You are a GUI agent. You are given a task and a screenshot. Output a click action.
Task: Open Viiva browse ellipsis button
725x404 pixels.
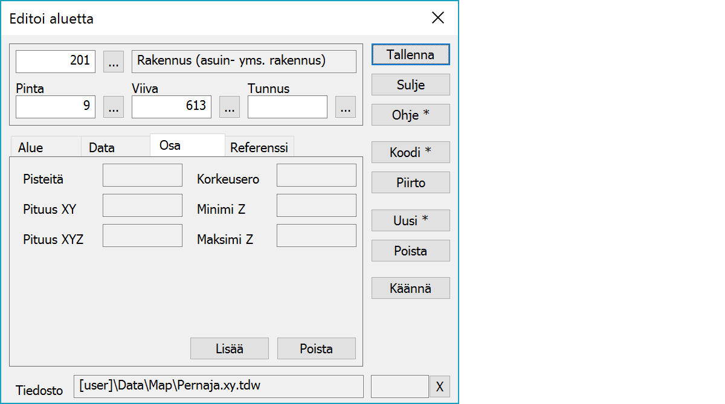(229, 107)
